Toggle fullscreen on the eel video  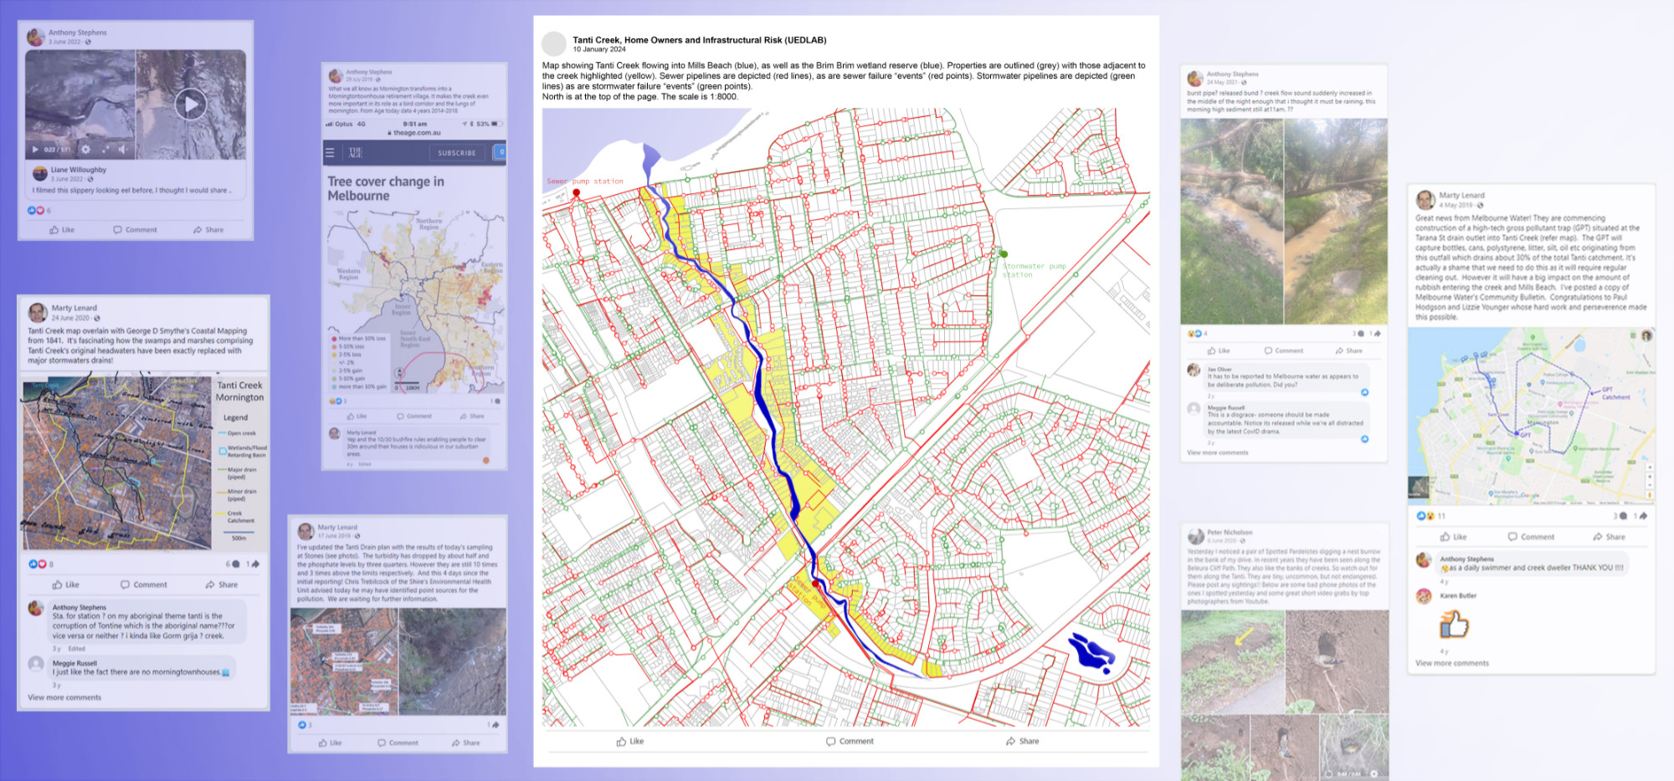[x=105, y=149]
